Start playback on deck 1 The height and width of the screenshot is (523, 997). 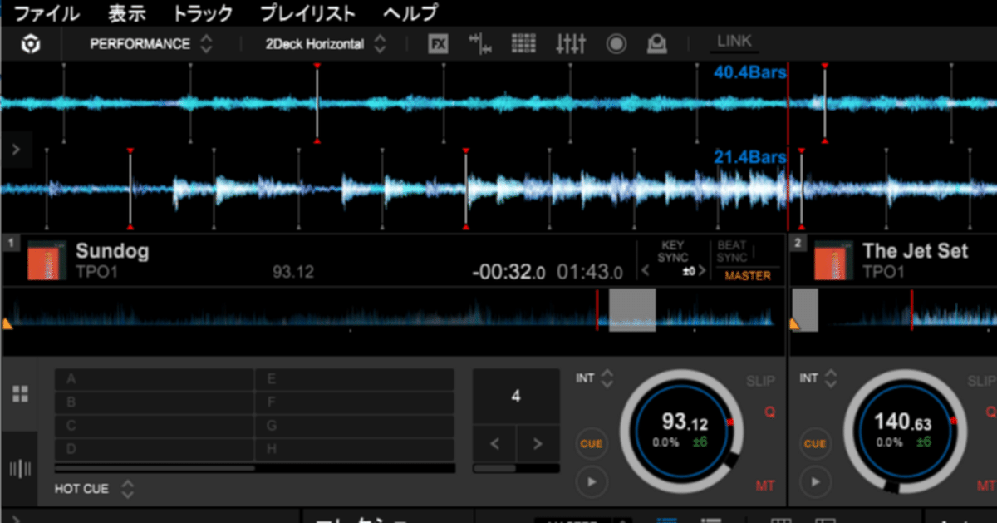(591, 481)
